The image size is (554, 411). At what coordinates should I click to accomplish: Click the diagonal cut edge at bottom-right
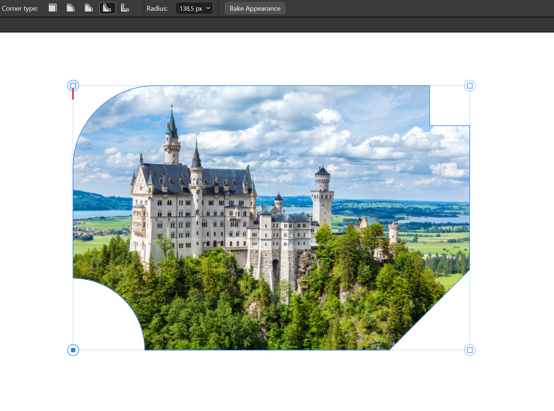pyautogui.click(x=429, y=310)
